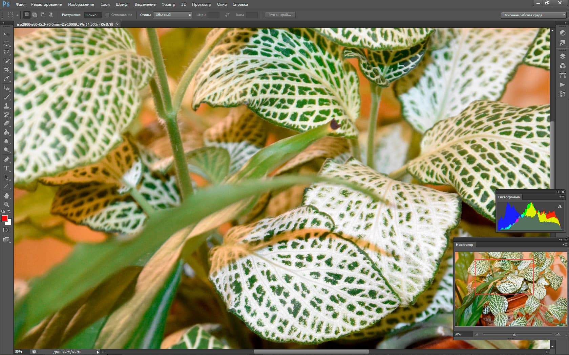This screenshot has width=569, height=355.
Task: Select the Quick Selection tool
Action: pos(6,61)
